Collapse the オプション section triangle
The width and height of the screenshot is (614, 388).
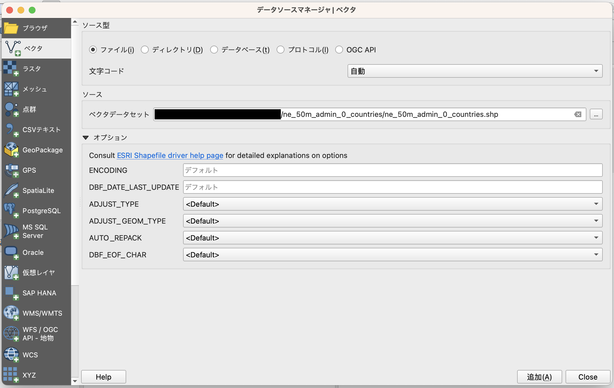[x=86, y=138]
